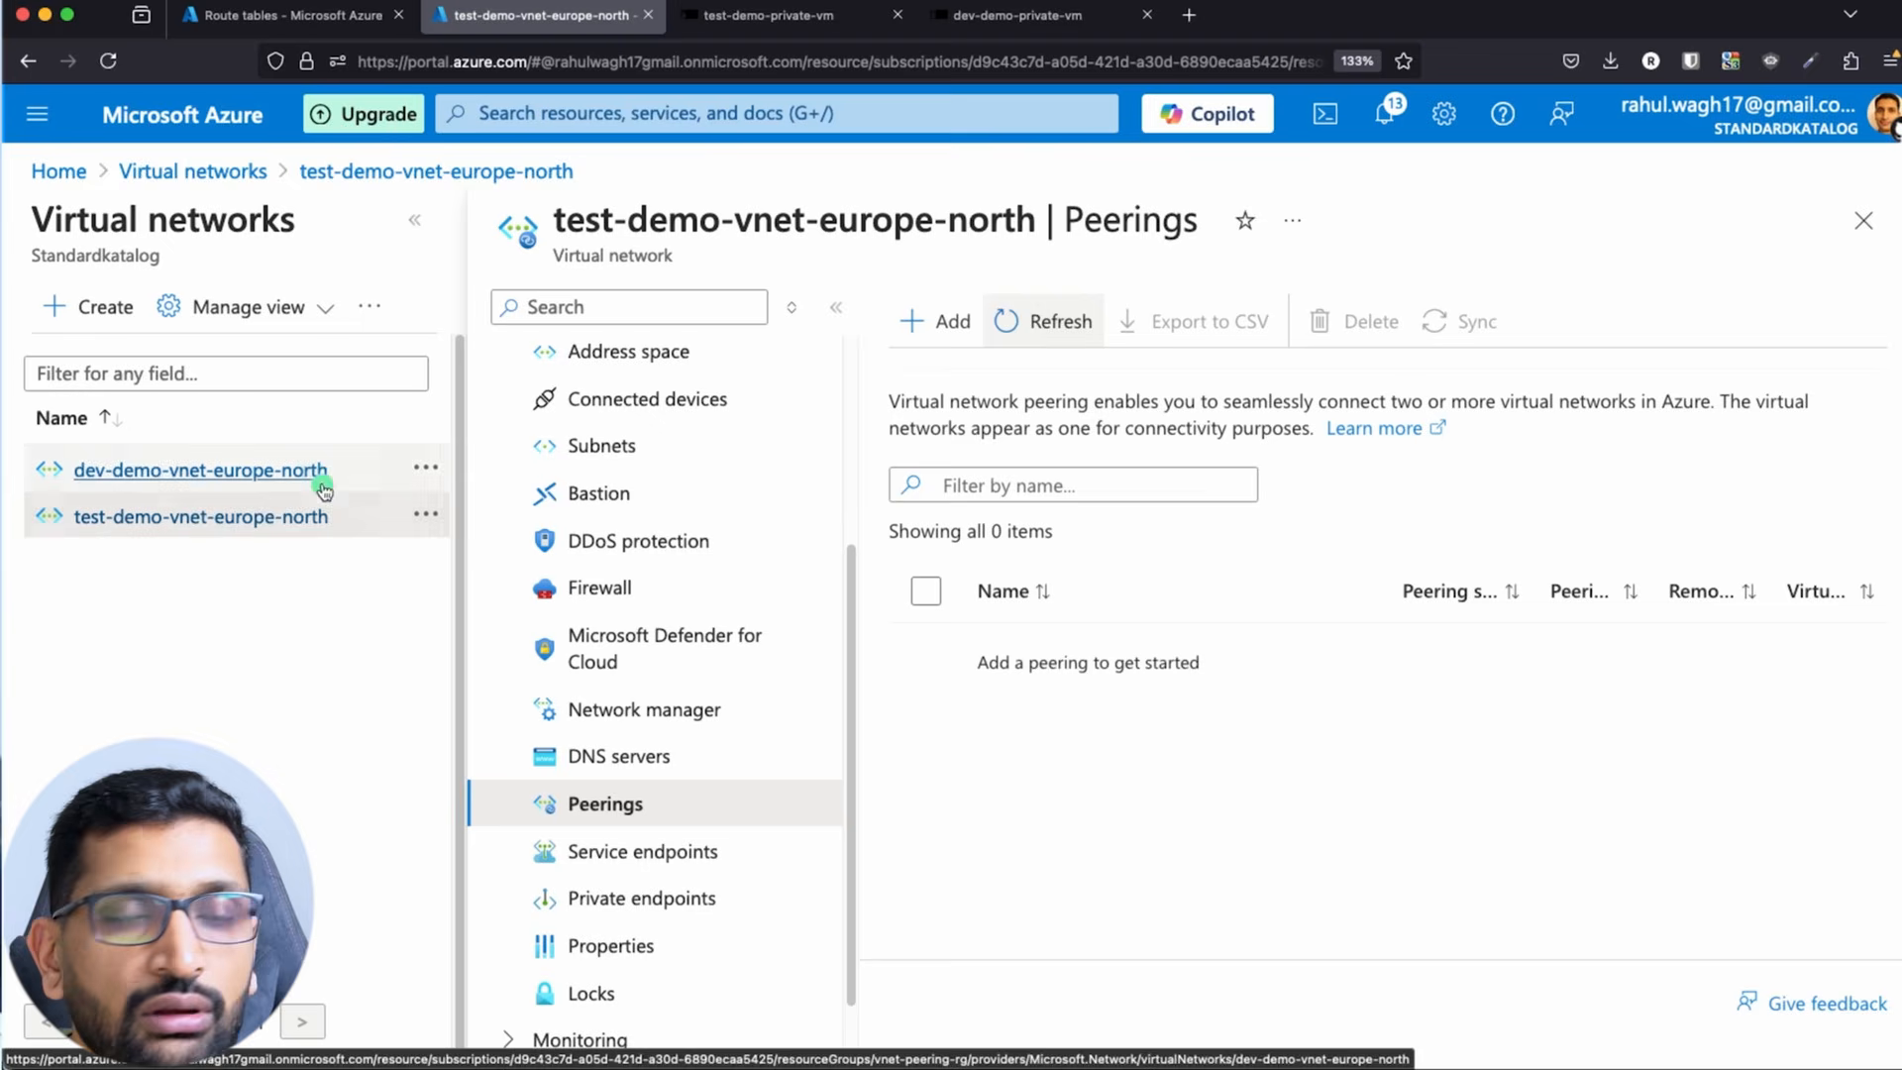The image size is (1902, 1070).
Task: Click Sync in peerings toolbar
Action: point(1459,321)
